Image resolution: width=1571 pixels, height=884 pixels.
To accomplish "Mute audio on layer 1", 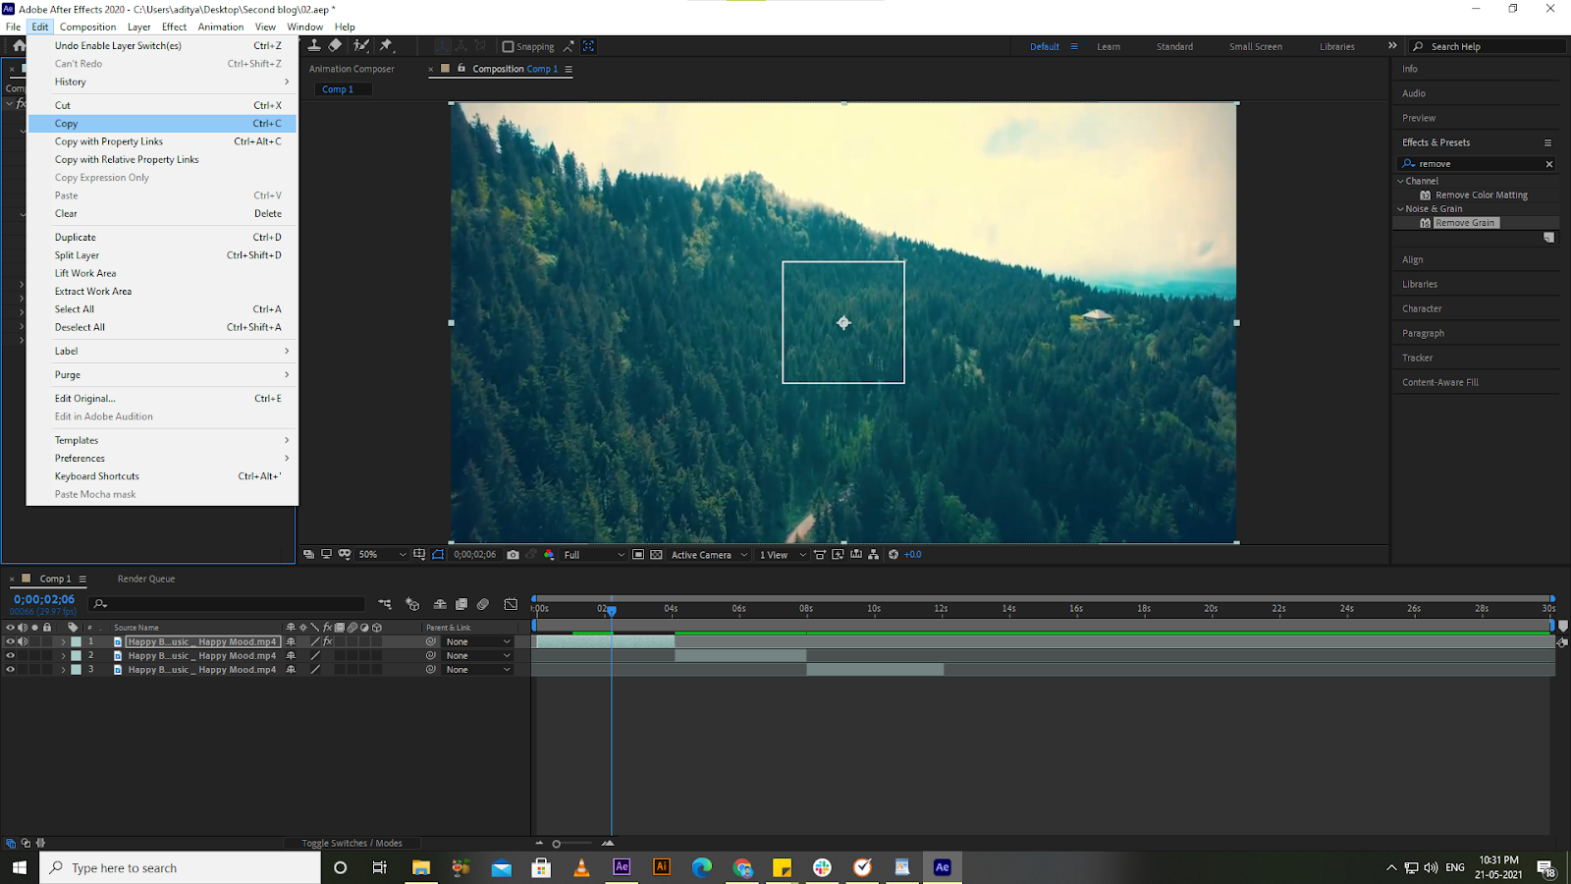I will click(x=24, y=641).
